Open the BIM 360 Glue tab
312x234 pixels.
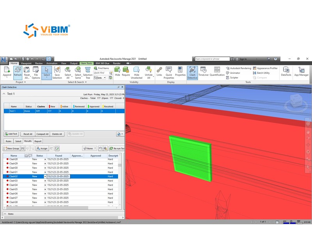(x=103, y=63)
